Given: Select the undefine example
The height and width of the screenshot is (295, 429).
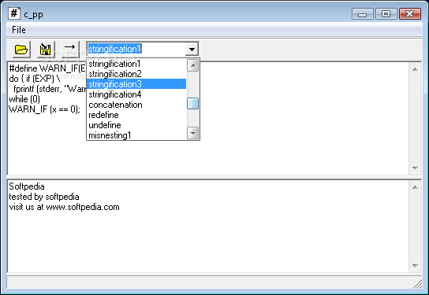Looking at the screenshot, I should click(x=136, y=125).
